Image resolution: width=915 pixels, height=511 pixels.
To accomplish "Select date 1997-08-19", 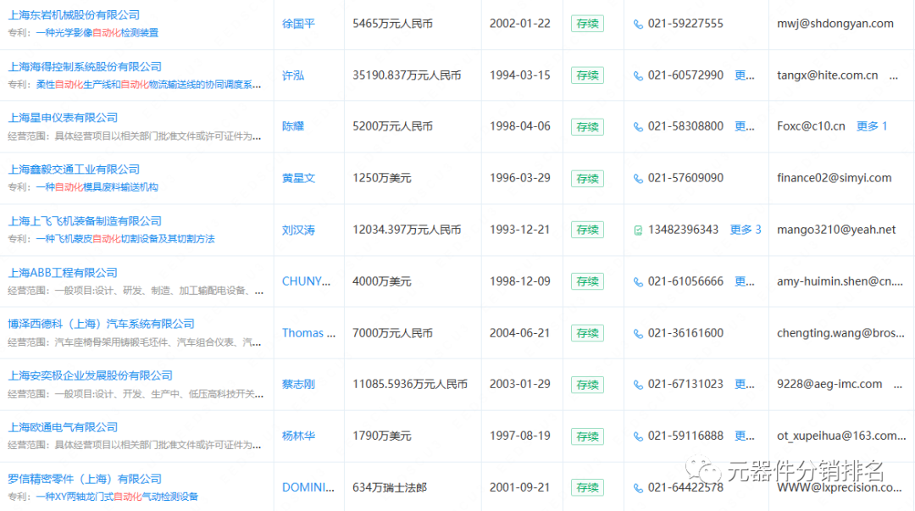I will 520,436.
